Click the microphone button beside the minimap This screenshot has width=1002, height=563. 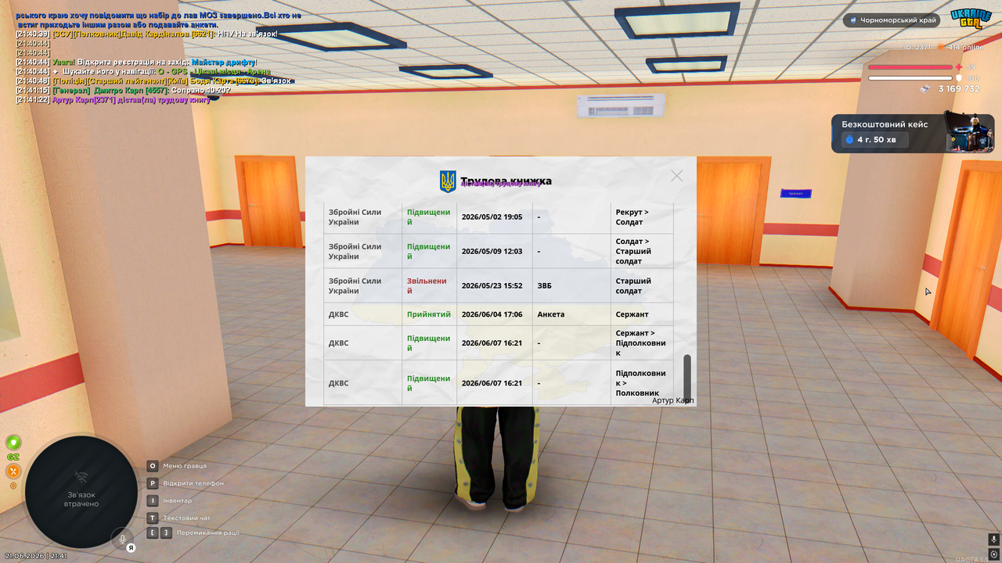121,538
